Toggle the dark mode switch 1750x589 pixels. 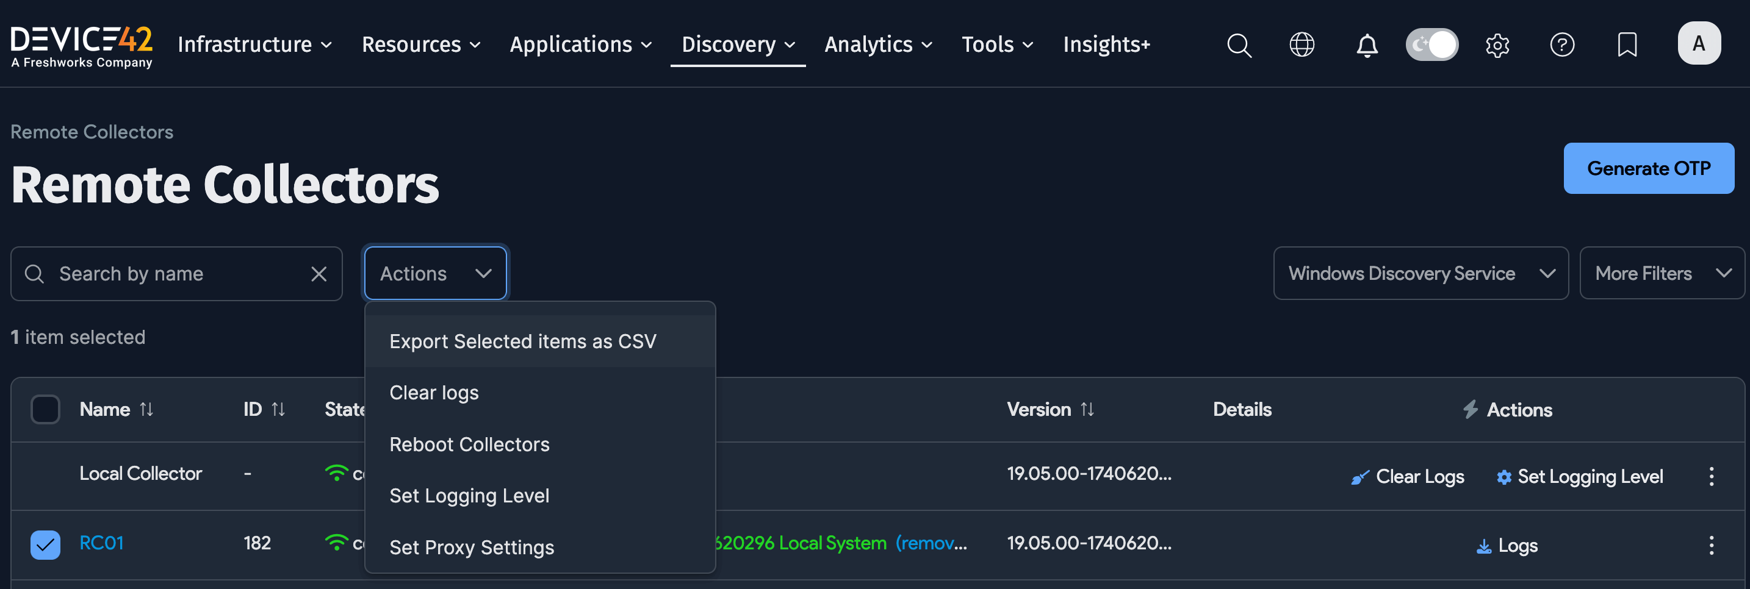(1431, 43)
